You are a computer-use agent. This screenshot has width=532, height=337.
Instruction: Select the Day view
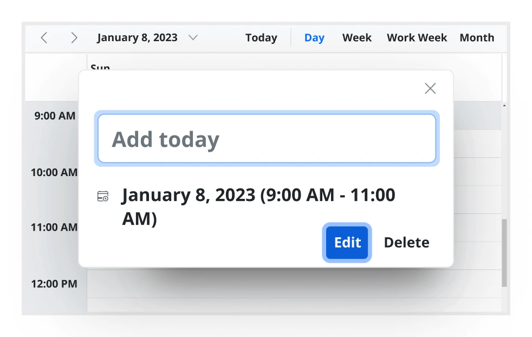click(x=314, y=37)
